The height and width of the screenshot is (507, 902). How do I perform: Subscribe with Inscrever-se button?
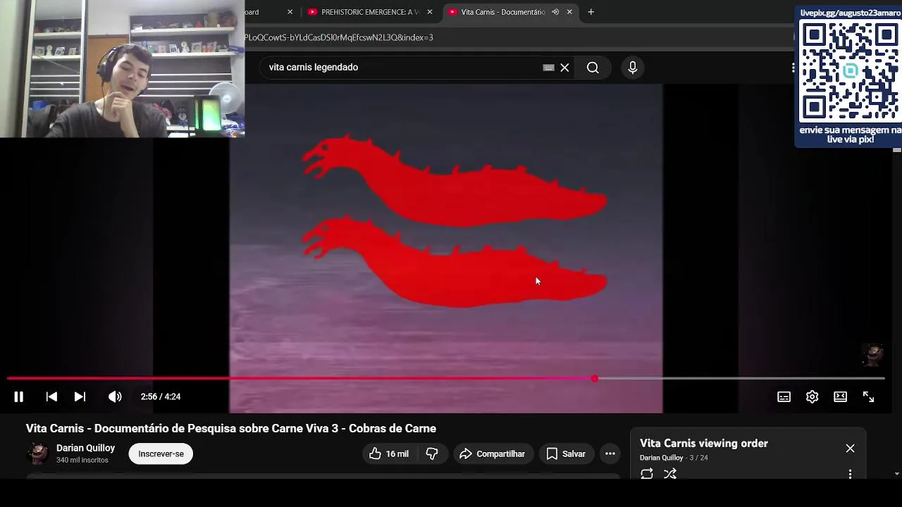[x=161, y=454]
